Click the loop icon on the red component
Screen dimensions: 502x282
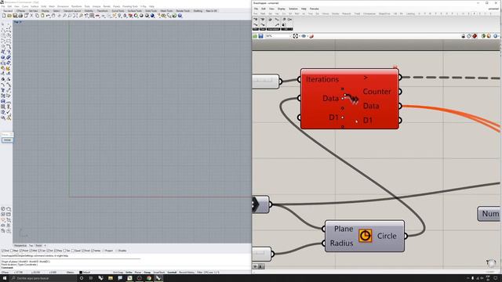(x=351, y=99)
